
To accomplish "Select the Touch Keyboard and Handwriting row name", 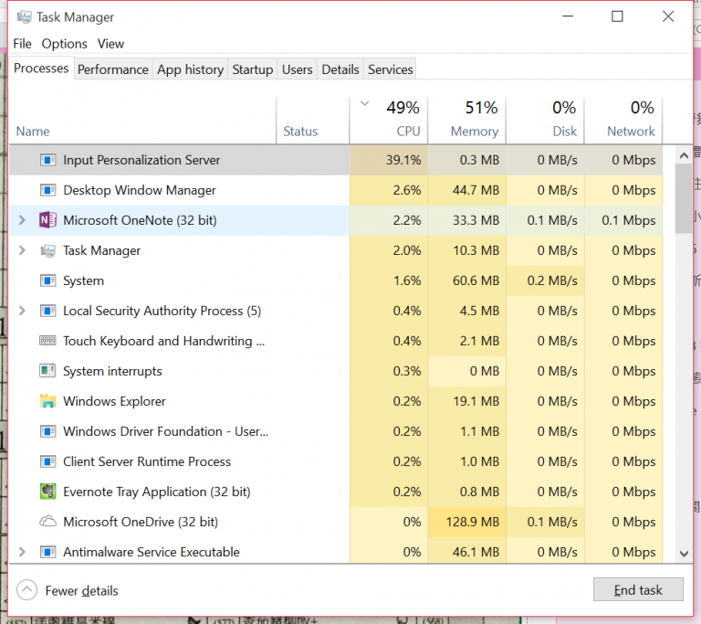I will [x=164, y=341].
